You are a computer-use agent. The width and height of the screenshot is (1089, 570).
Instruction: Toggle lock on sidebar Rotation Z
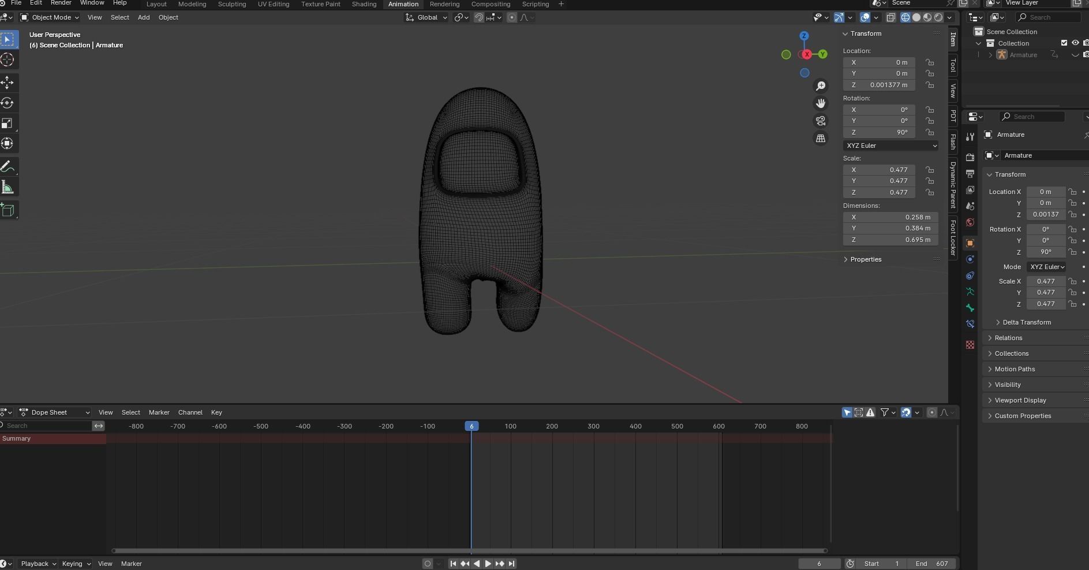[x=930, y=132]
